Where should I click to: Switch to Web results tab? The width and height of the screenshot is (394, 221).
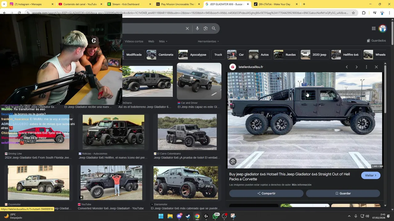[151, 41]
